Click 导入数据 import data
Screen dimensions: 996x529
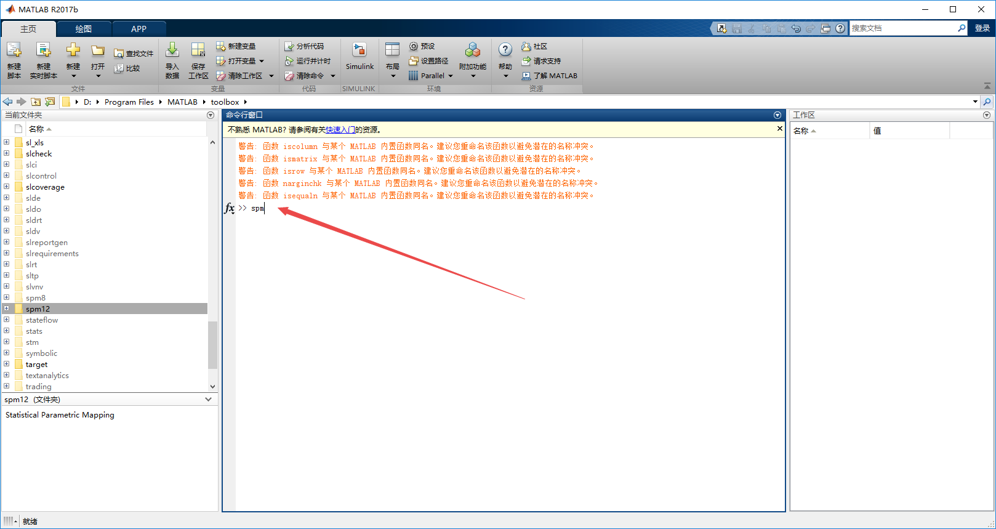tap(172, 60)
